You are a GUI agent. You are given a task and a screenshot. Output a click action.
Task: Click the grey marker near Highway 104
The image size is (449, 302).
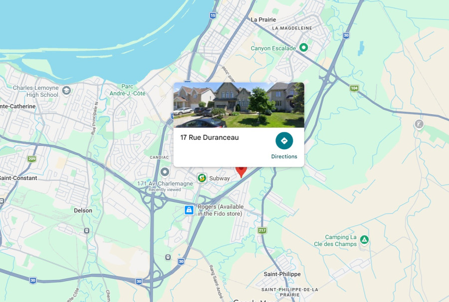tap(419, 125)
